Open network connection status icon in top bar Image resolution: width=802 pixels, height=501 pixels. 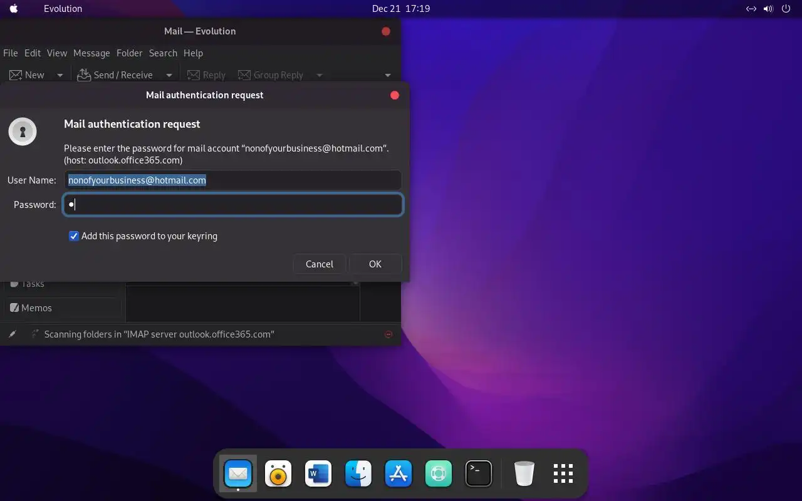point(751,9)
